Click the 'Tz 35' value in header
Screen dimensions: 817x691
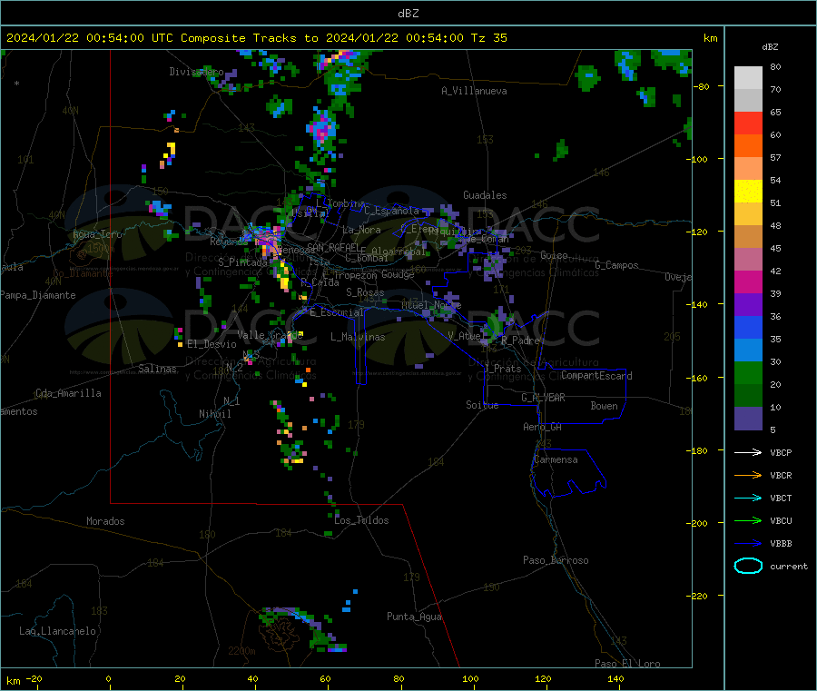(x=488, y=38)
